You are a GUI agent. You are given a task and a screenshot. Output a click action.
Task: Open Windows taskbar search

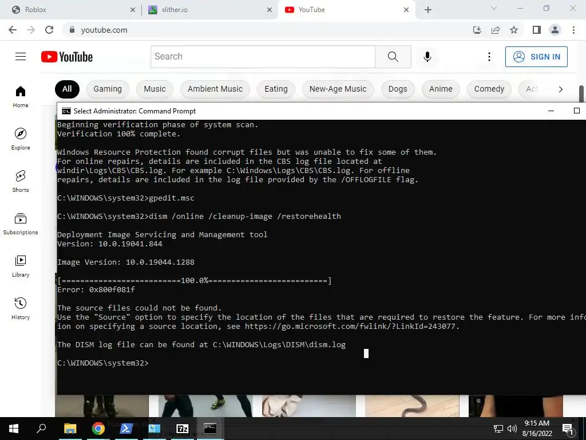[x=41, y=429]
